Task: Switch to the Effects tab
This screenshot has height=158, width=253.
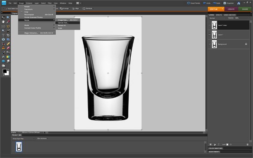Action: [x=219, y=15]
